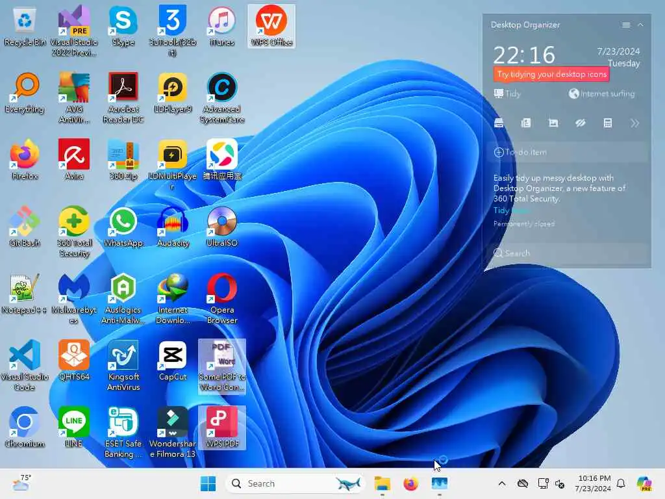Viewport: 665px width, 499px height.
Task: Collapse the Desktop Organizer panel
Action: [x=640, y=25]
